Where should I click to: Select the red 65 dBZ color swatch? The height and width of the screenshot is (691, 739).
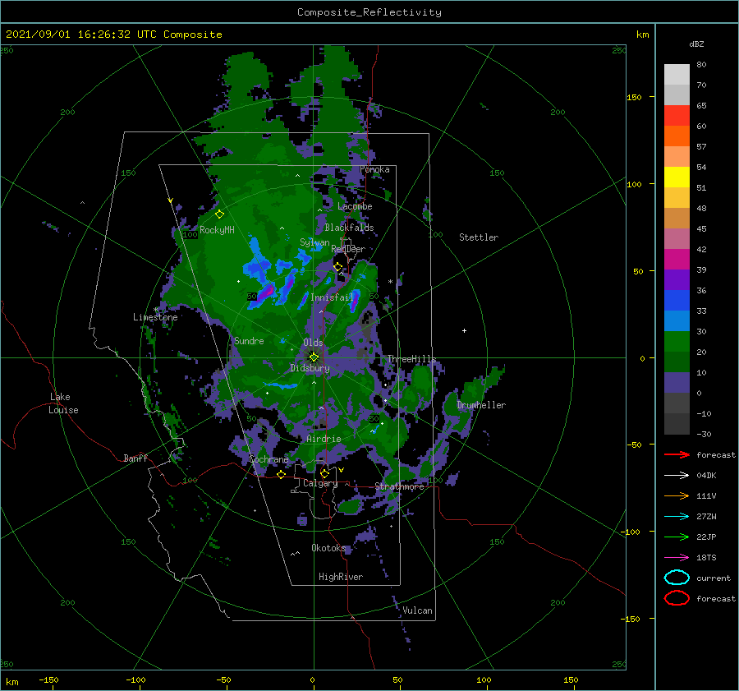pyautogui.click(x=677, y=115)
